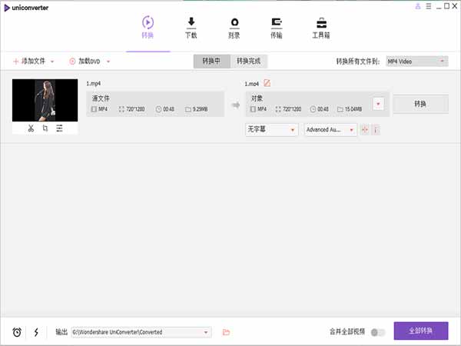Image resolution: width=461 pixels, height=346 pixels.
Task: Click the audio track info icon
Action: (x=375, y=130)
